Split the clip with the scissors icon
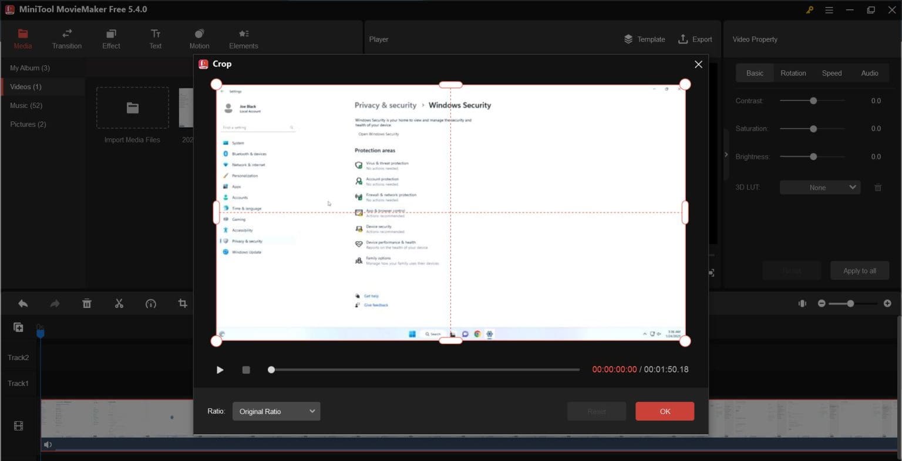 pyautogui.click(x=119, y=303)
